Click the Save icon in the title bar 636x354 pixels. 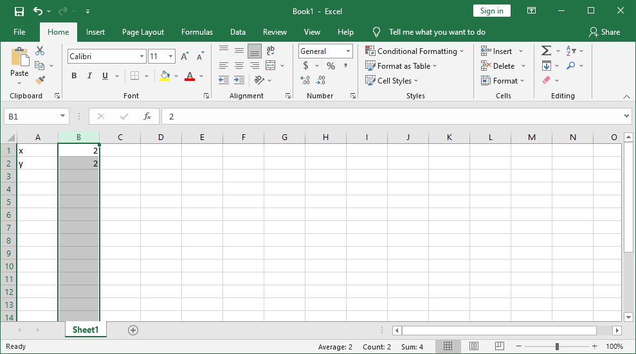coord(19,12)
